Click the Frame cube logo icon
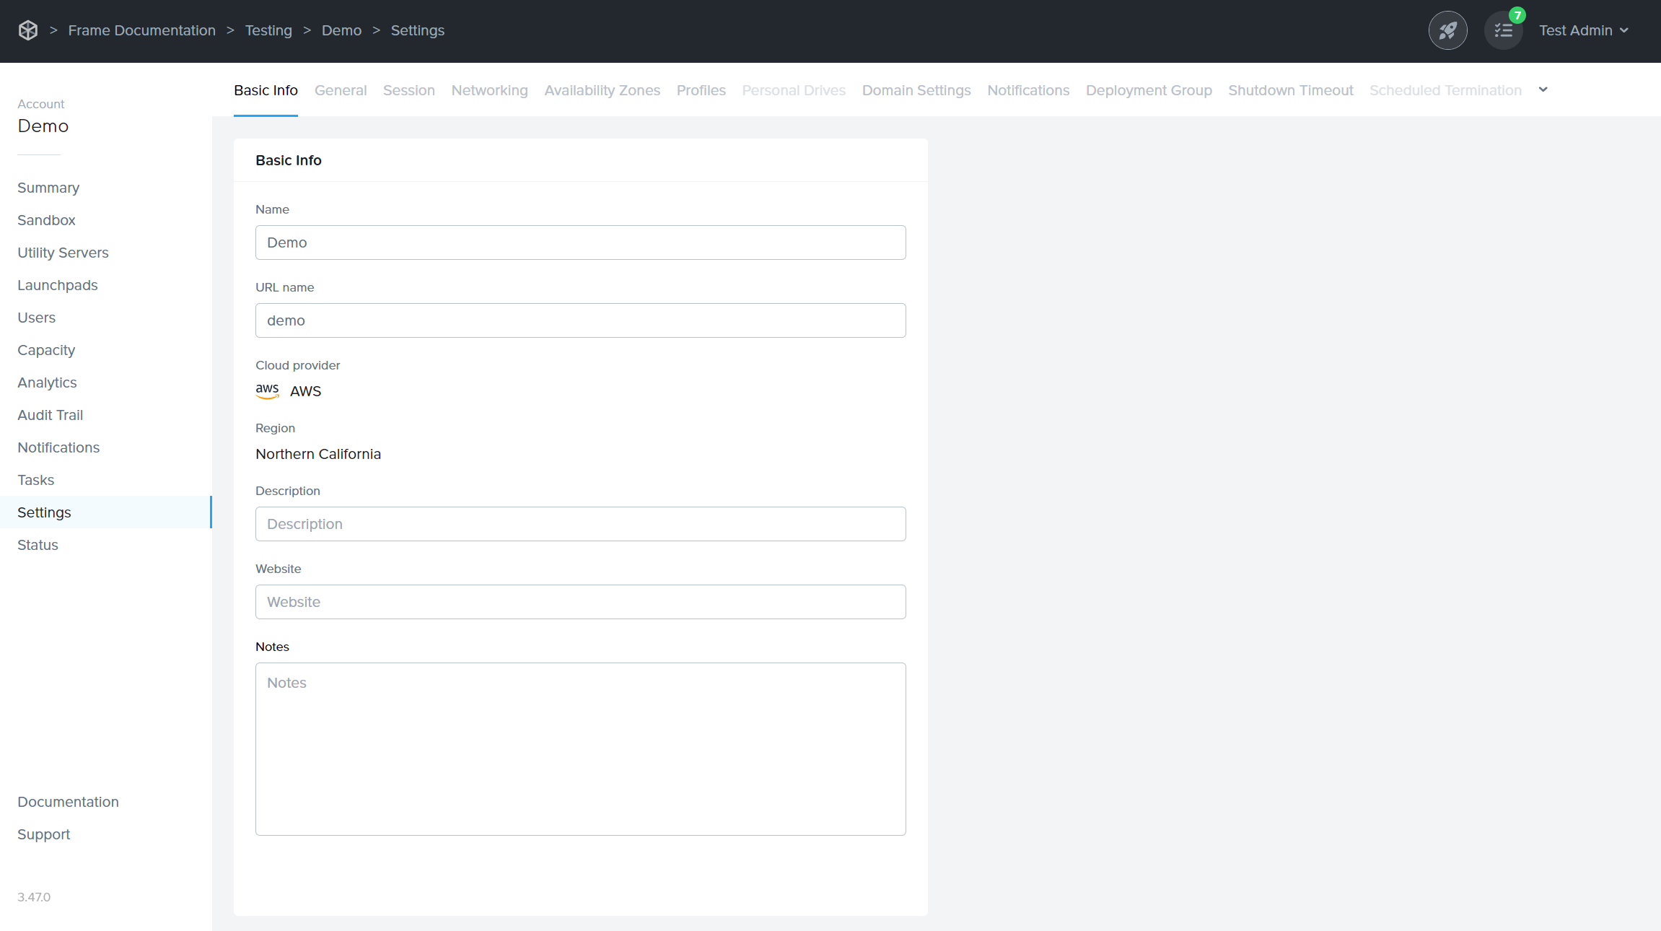The width and height of the screenshot is (1661, 931). click(27, 30)
